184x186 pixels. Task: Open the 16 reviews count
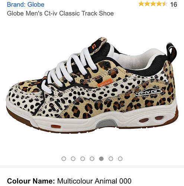[174, 4]
